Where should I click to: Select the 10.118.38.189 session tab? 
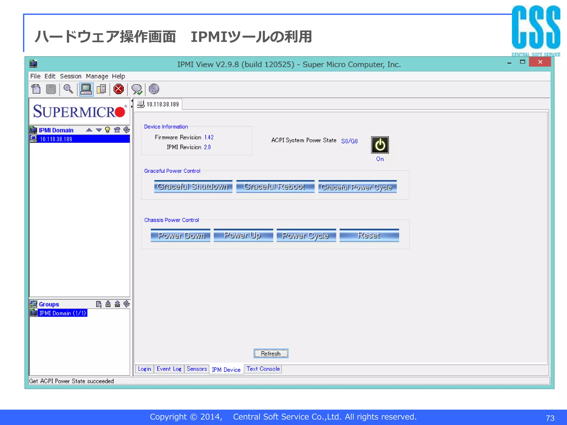pos(158,104)
